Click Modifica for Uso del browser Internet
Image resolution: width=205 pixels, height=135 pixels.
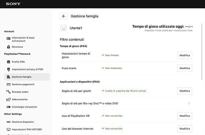[184, 129]
